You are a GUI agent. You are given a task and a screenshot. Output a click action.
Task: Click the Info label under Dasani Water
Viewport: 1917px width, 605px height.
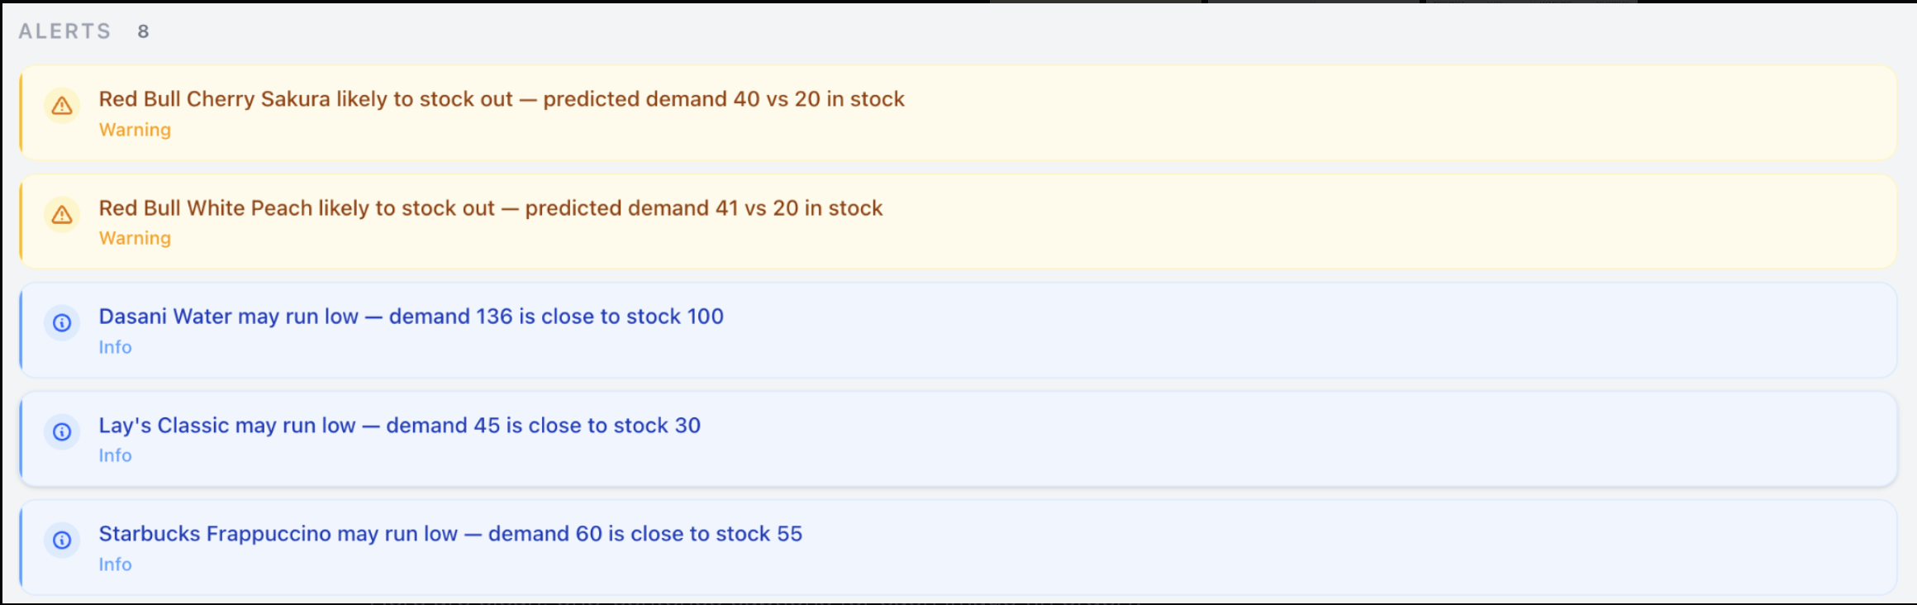(x=115, y=347)
